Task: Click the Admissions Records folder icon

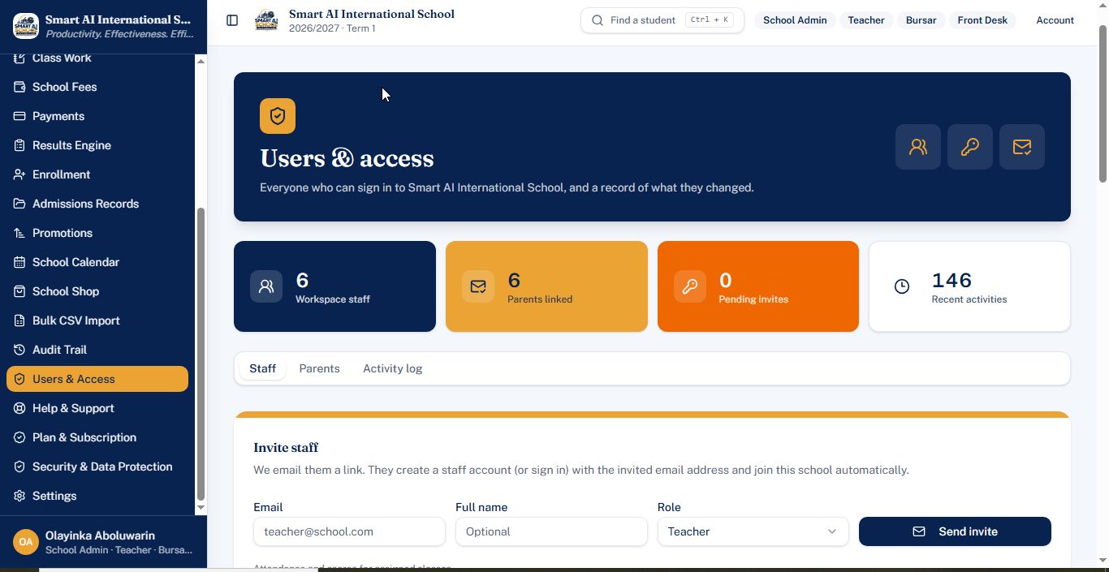Action: pyautogui.click(x=19, y=204)
